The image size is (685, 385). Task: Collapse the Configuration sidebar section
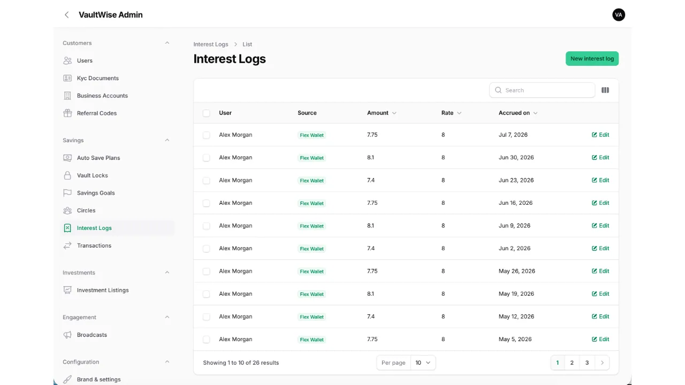coord(167,362)
